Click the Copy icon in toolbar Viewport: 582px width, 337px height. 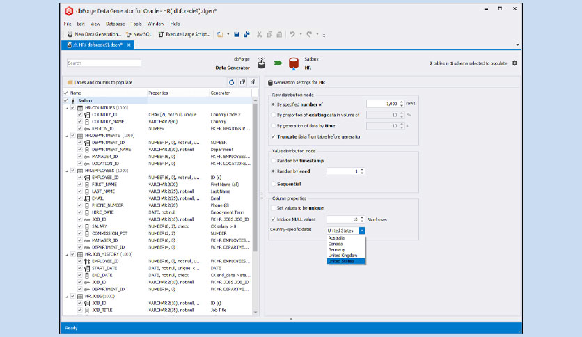[269, 34]
